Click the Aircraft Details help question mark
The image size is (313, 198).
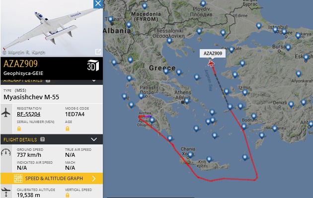point(48,80)
